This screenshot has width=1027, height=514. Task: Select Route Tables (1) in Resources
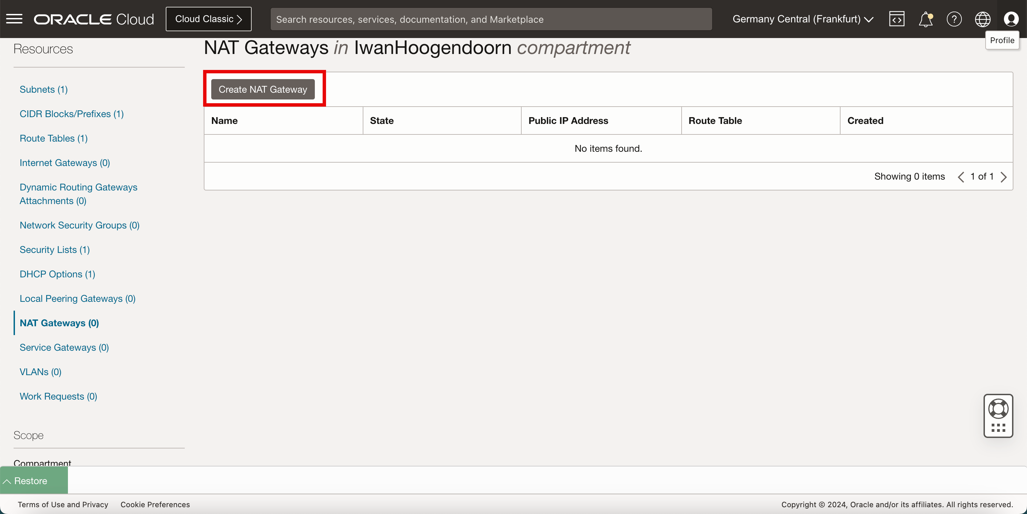(x=53, y=138)
